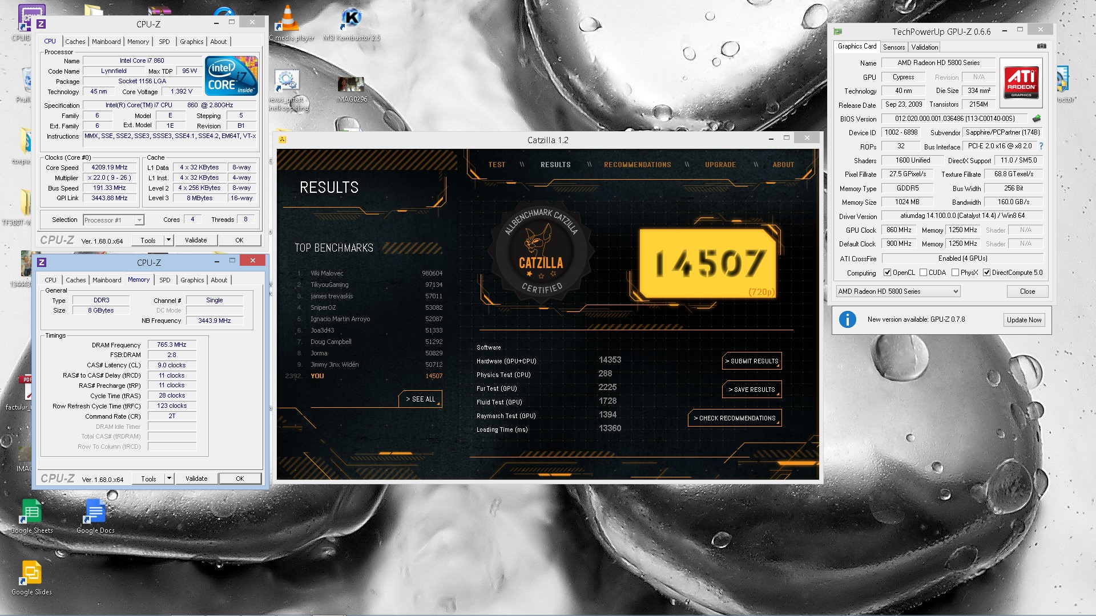Image resolution: width=1096 pixels, height=616 pixels.
Task: Toggle the OpenCL checkbox in GPU-Z
Action: [x=887, y=273]
